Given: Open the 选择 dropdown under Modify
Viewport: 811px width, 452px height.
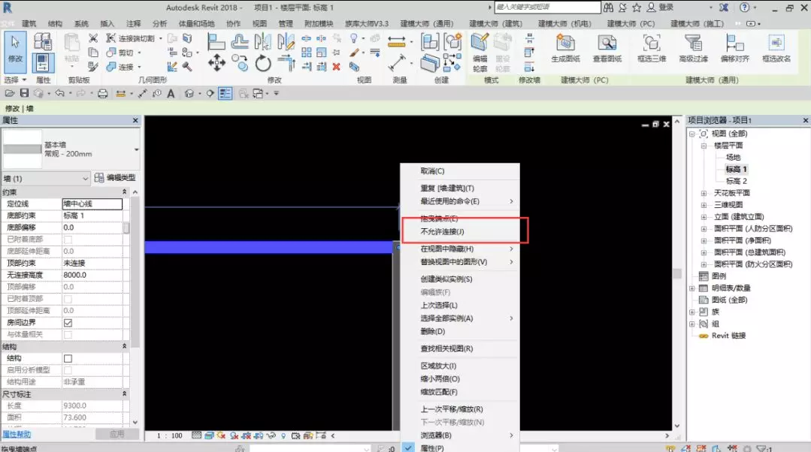Looking at the screenshot, I should tap(15, 80).
